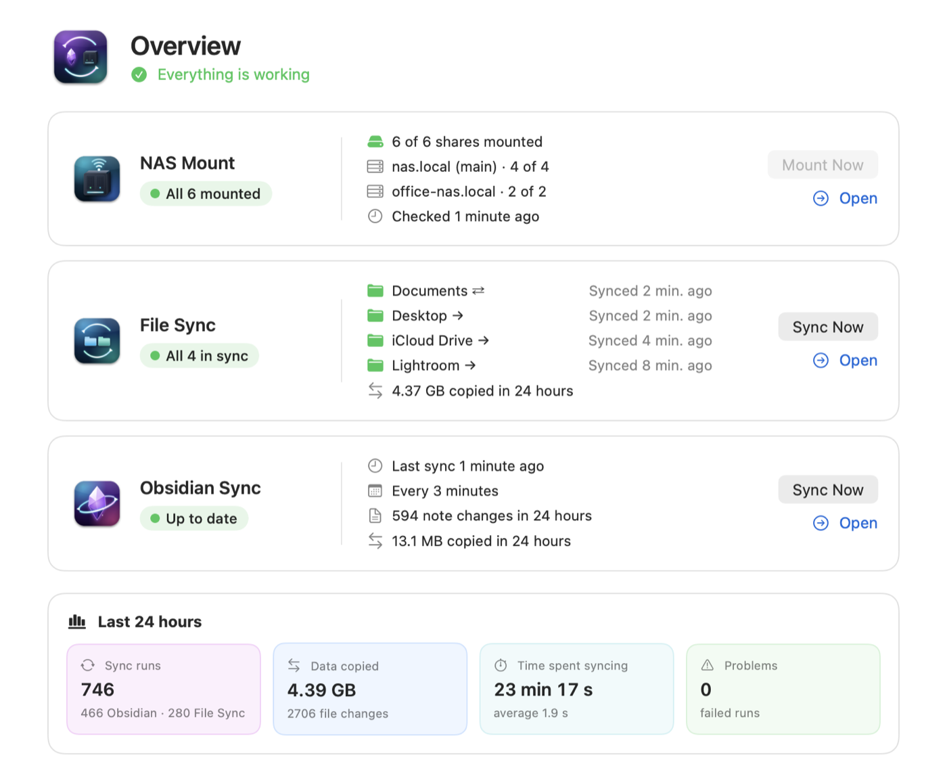The height and width of the screenshot is (778, 947).
Task: Select the Time spent syncing card
Action: [577, 689]
